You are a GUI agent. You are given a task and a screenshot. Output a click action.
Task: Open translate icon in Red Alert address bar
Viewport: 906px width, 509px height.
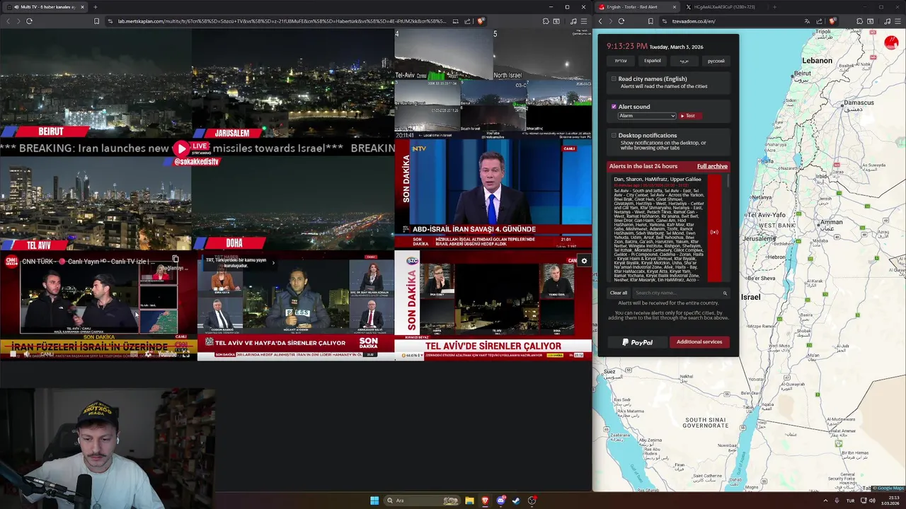[x=808, y=21]
